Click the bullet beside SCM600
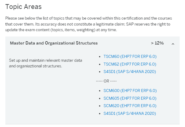 coord(100,91)
